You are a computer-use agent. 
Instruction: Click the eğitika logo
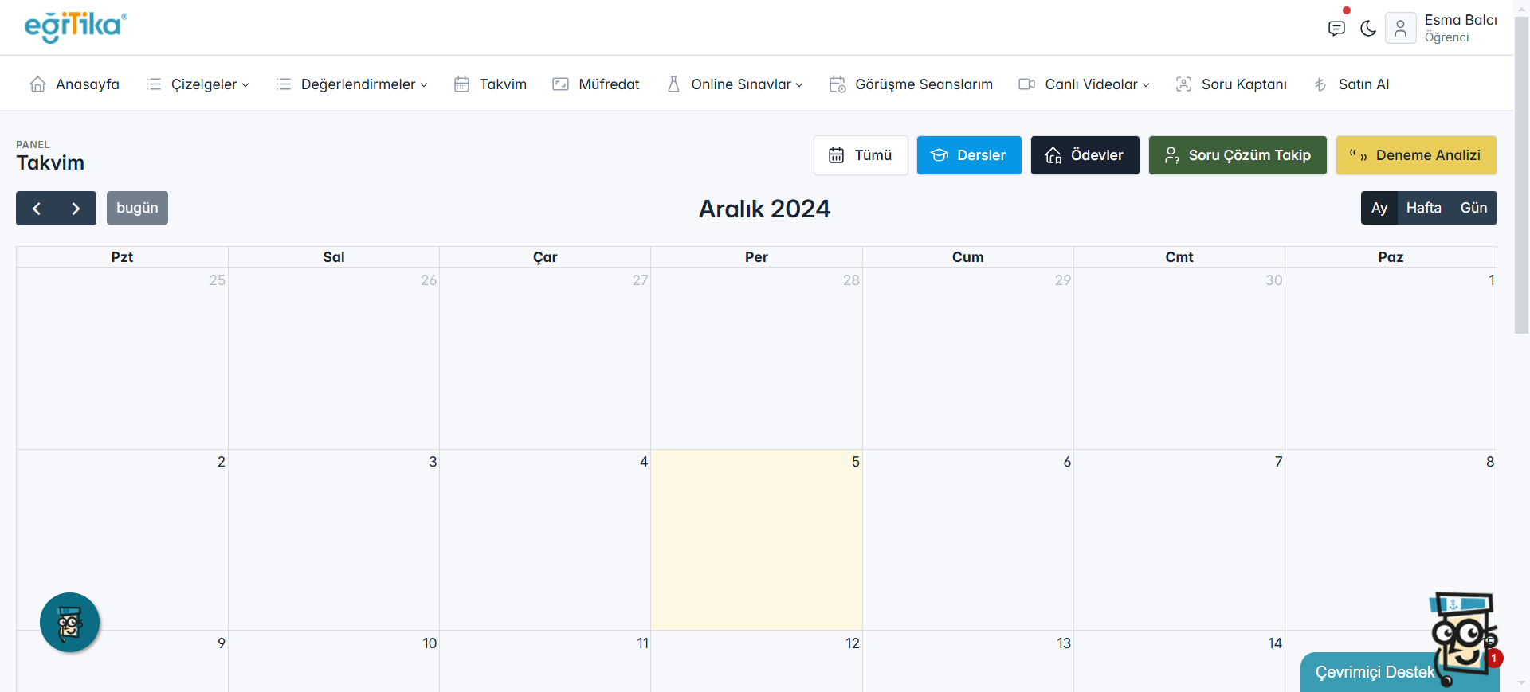[76, 27]
